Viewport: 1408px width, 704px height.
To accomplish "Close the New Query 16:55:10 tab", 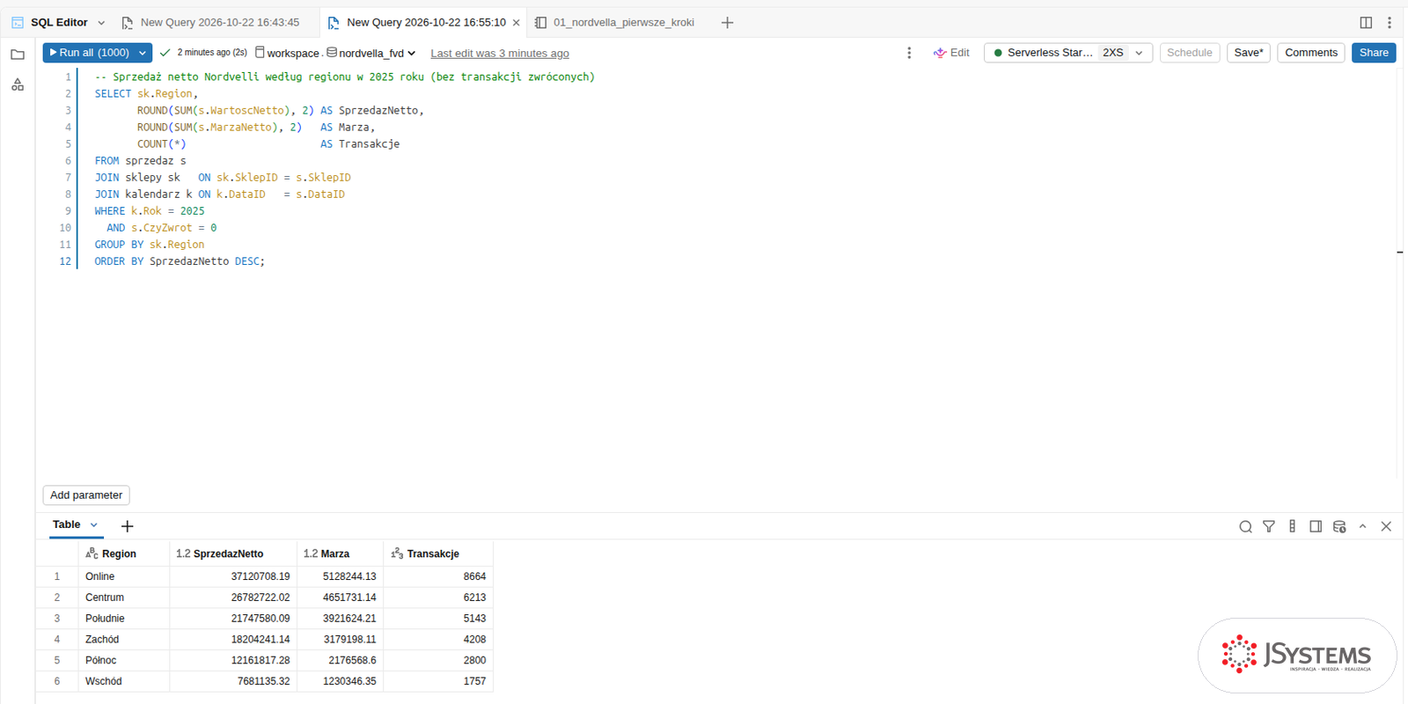I will (516, 23).
